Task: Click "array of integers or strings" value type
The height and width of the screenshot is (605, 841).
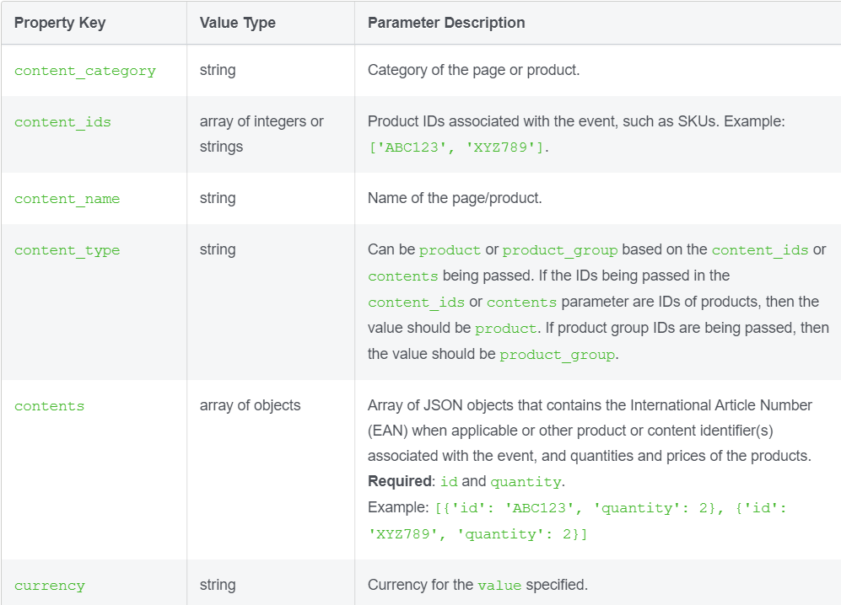Action: 261,134
